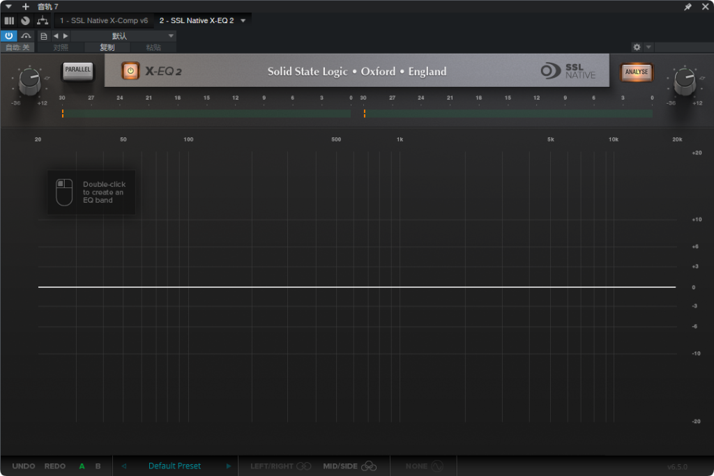
Task: Open the plugin tab dropdown arrow
Action: [243, 20]
